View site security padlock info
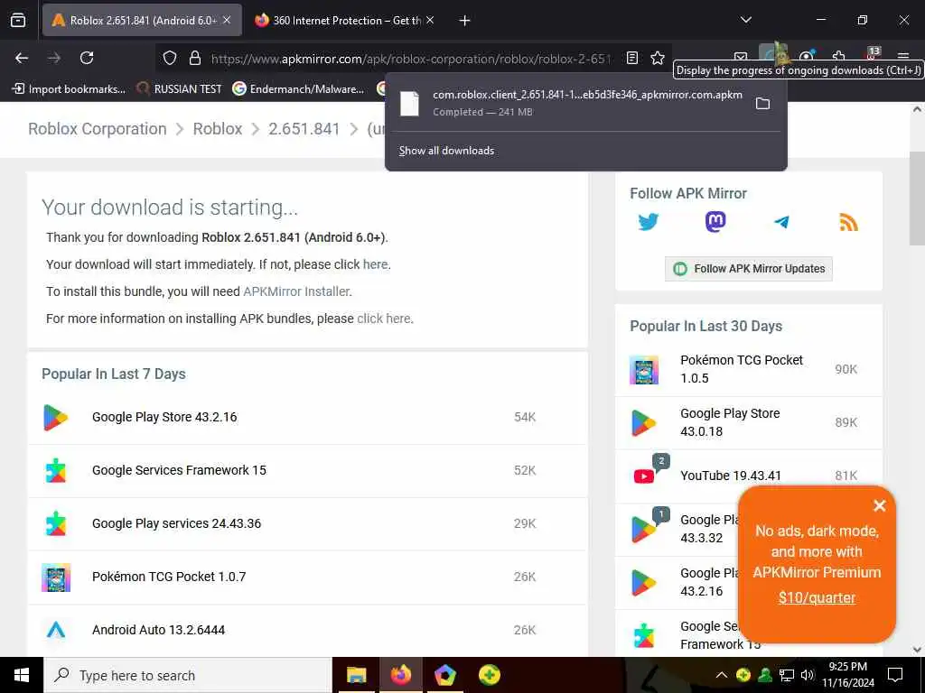 click(195, 58)
